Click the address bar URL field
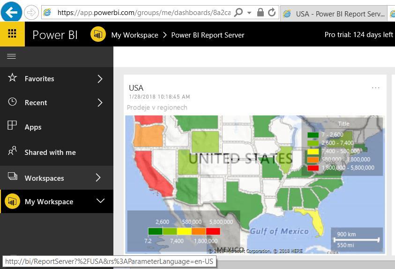Viewport: 395px width, 269px height. tap(143, 12)
